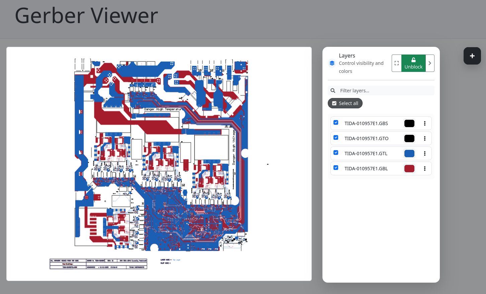Click the plus add-layer button
This screenshot has height=294, width=486.
click(x=472, y=56)
